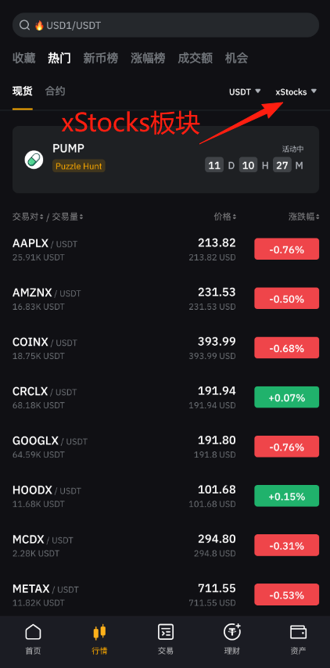Open the 行情 markets candlestick icon
This screenshot has height=668, width=330.
point(99,632)
